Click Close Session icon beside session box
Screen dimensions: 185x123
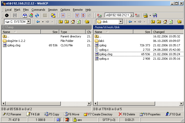137,15
